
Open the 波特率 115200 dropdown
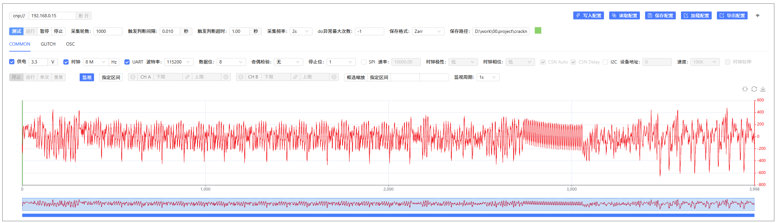pyautogui.click(x=179, y=62)
